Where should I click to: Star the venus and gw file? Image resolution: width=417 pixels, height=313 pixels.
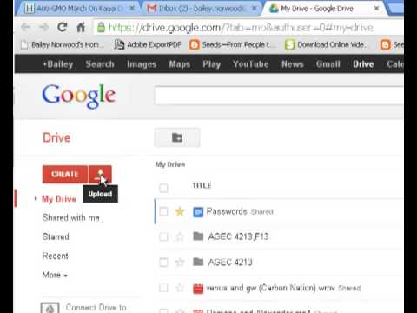tap(180, 288)
